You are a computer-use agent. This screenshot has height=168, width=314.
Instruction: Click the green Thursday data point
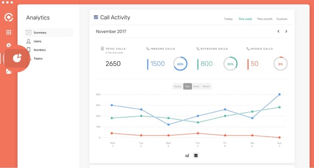coord(198,122)
